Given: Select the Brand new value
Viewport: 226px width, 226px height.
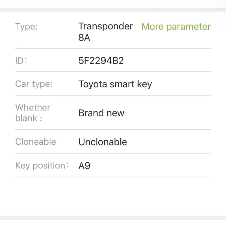Looking at the screenshot, I should click(101, 113).
